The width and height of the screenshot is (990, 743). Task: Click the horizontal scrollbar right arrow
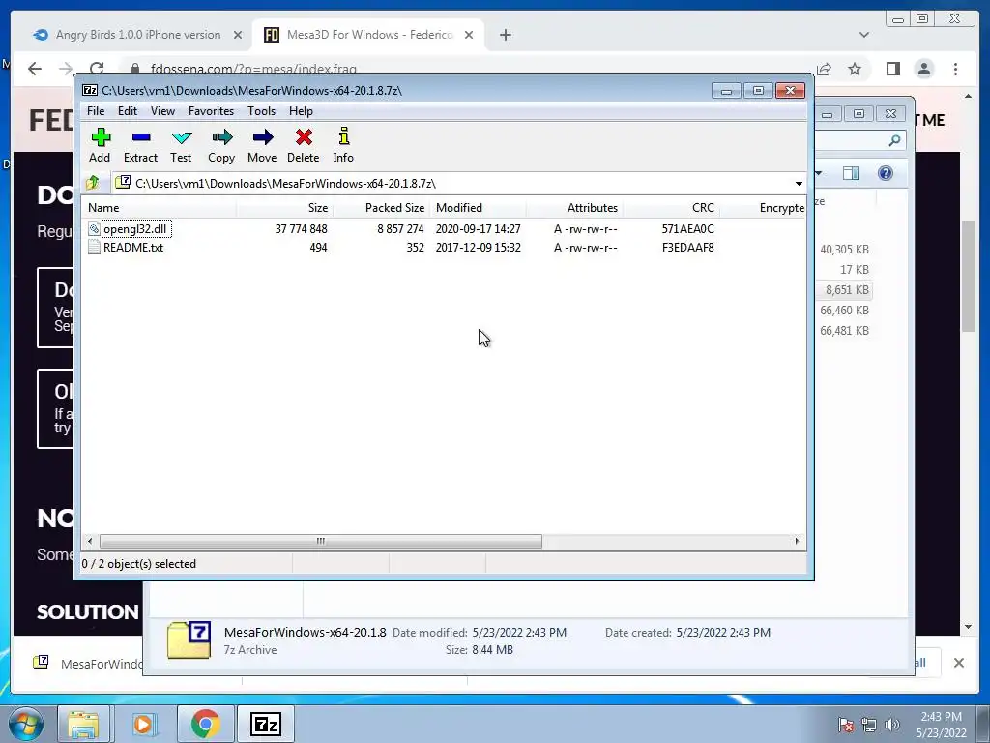click(x=797, y=541)
